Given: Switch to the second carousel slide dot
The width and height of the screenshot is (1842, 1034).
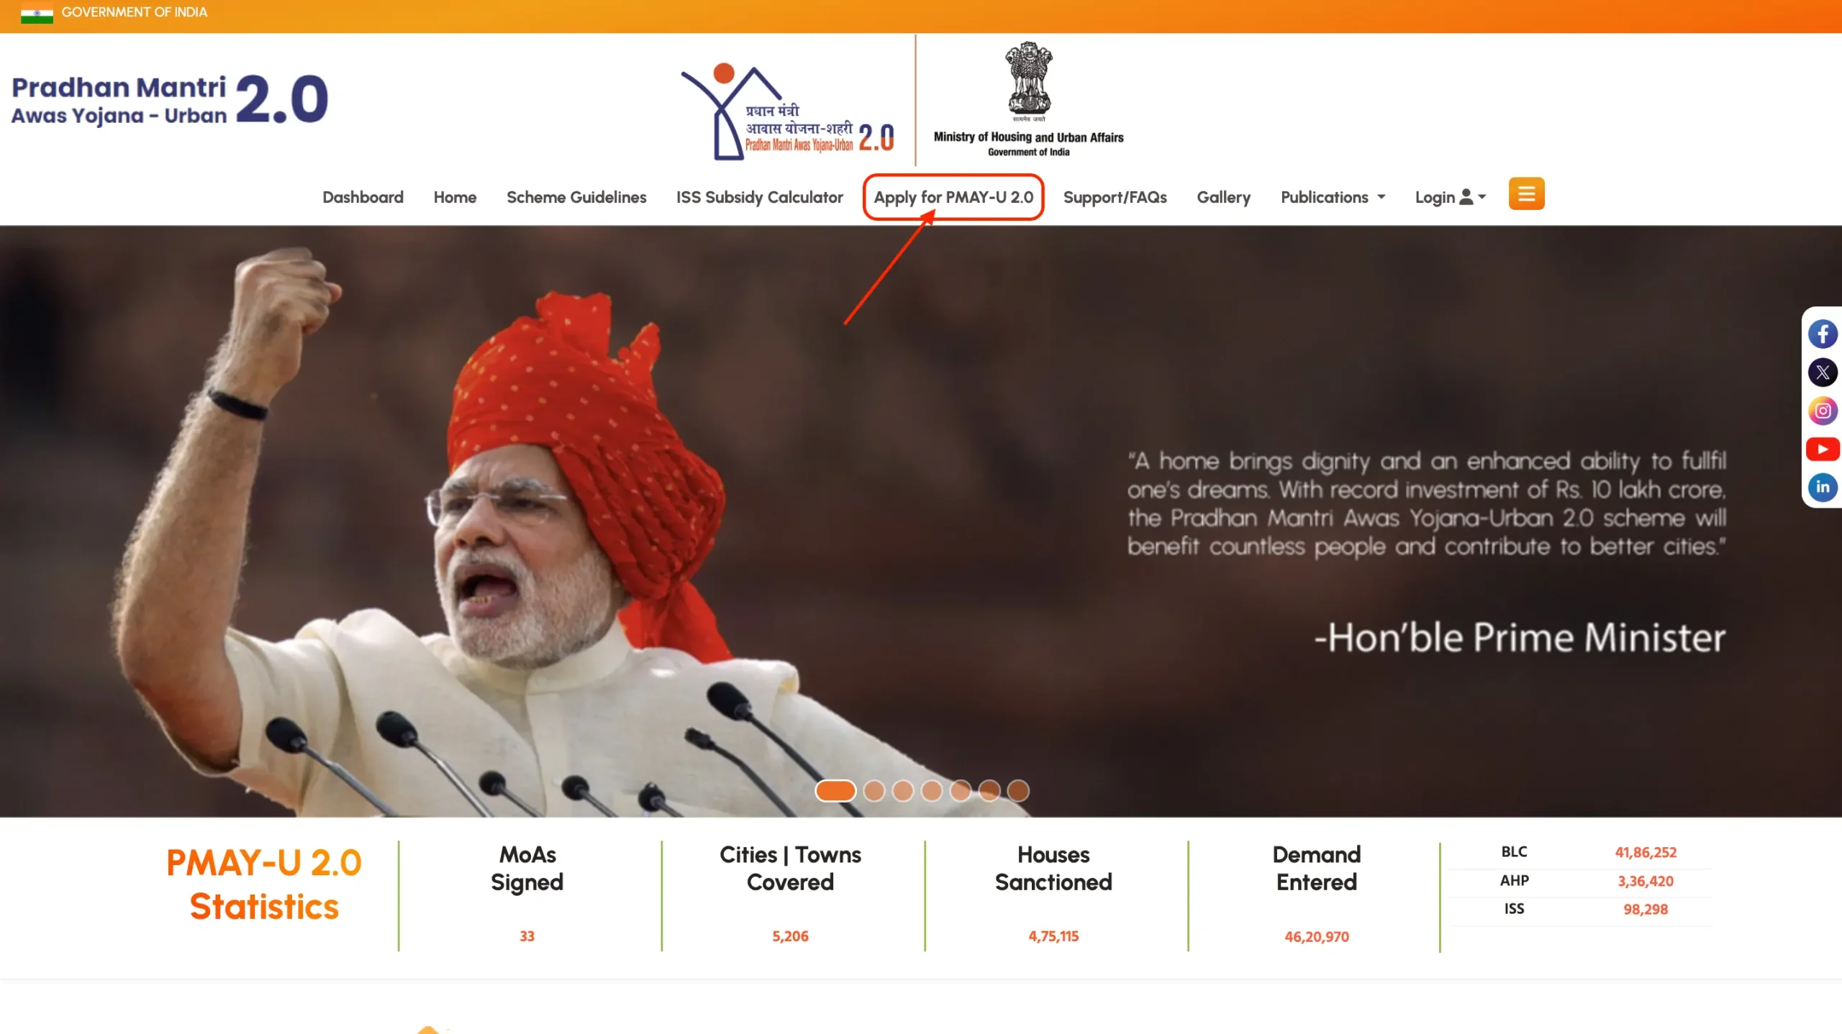Looking at the screenshot, I should (x=874, y=791).
